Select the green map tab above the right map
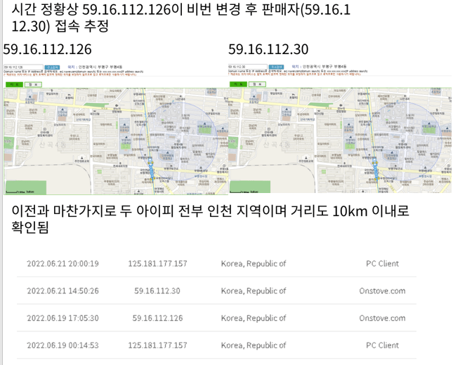 click(239, 84)
